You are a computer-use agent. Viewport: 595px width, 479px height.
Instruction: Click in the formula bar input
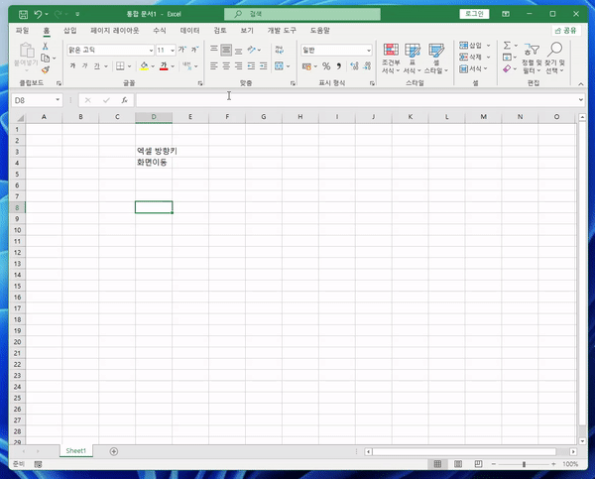coord(357,100)
